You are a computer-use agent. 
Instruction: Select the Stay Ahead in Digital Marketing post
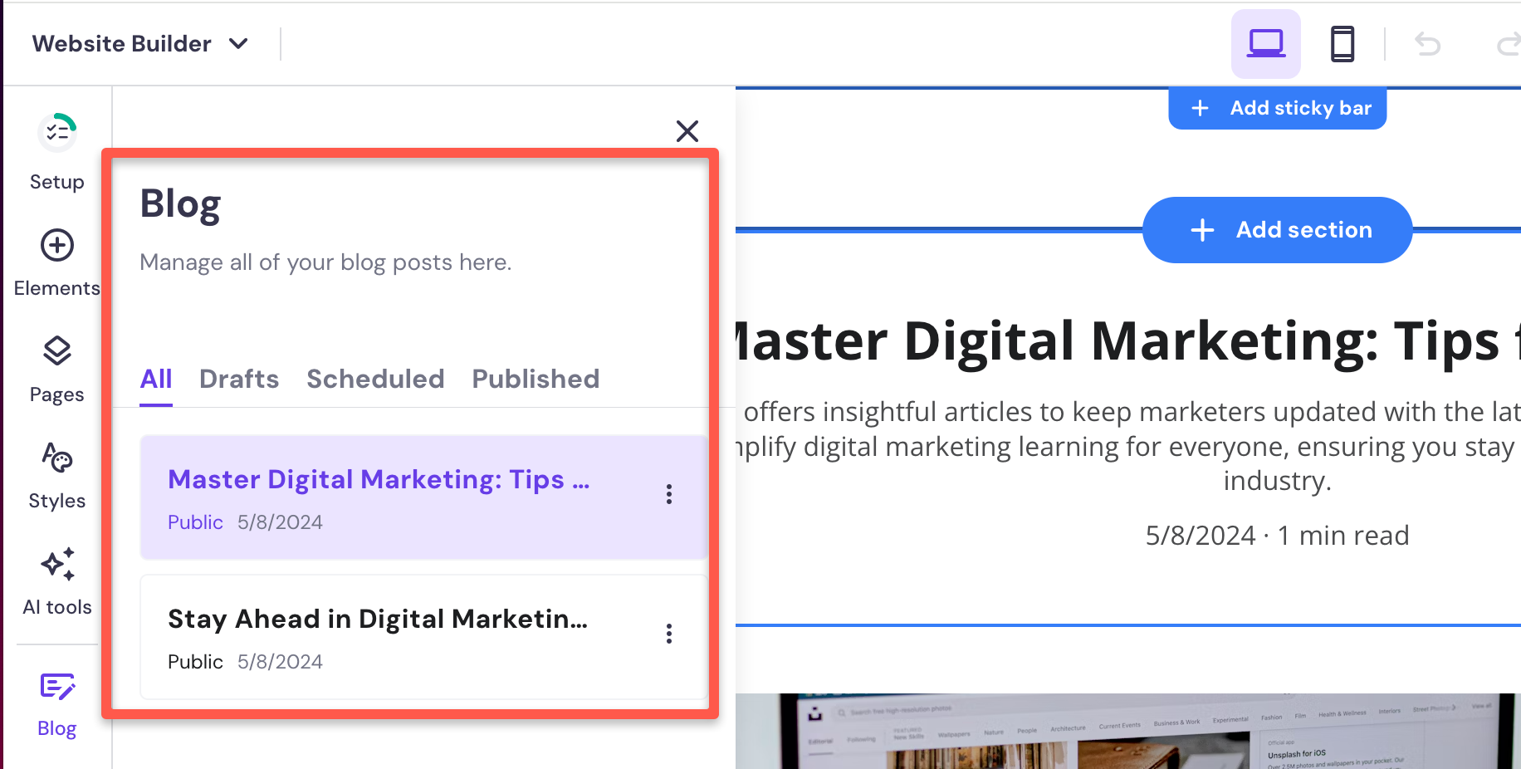coord(378,619)
